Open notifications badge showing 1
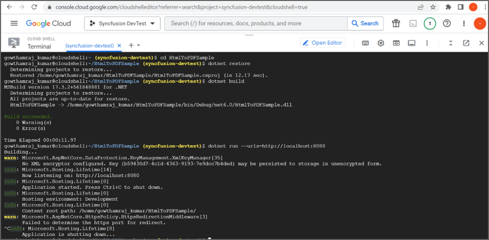Viewport: 489px width, 240px height. (430, 23)
